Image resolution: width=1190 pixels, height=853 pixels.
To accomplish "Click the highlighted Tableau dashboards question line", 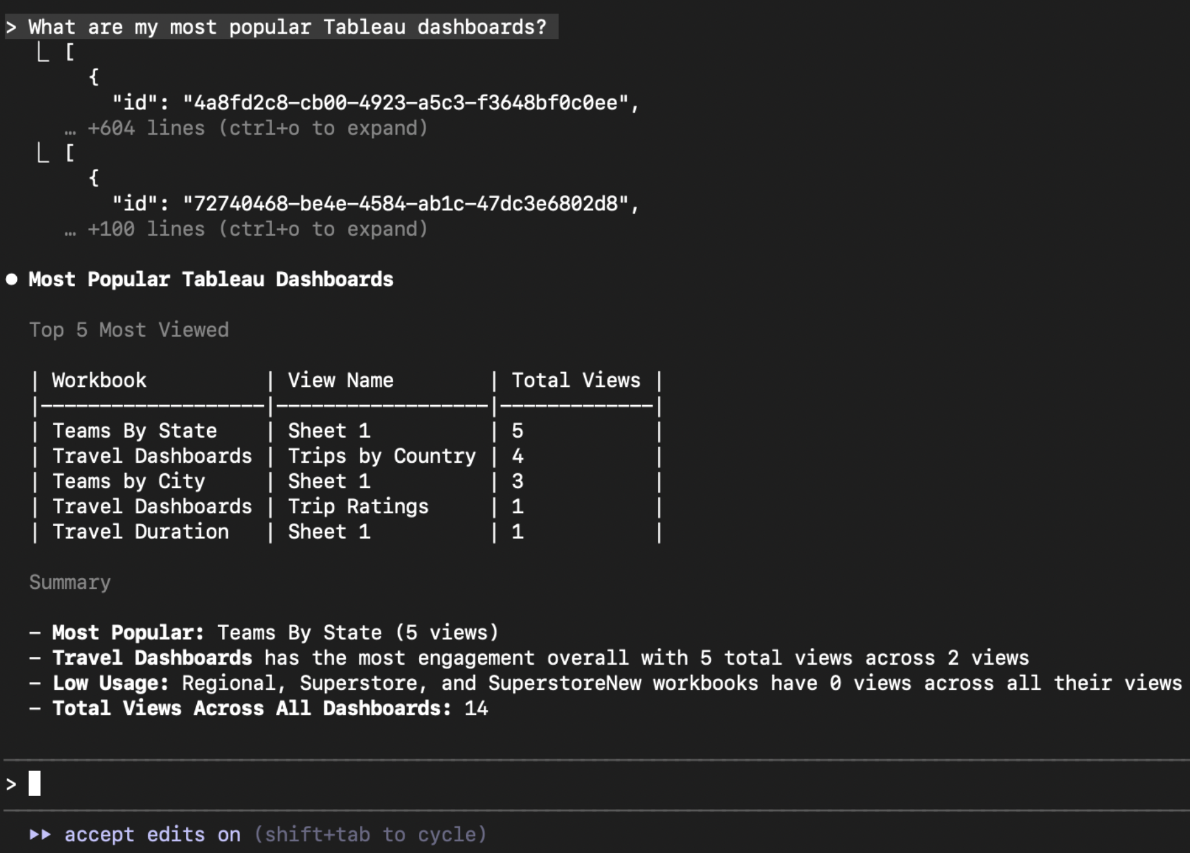I will [x=287, y=27].
